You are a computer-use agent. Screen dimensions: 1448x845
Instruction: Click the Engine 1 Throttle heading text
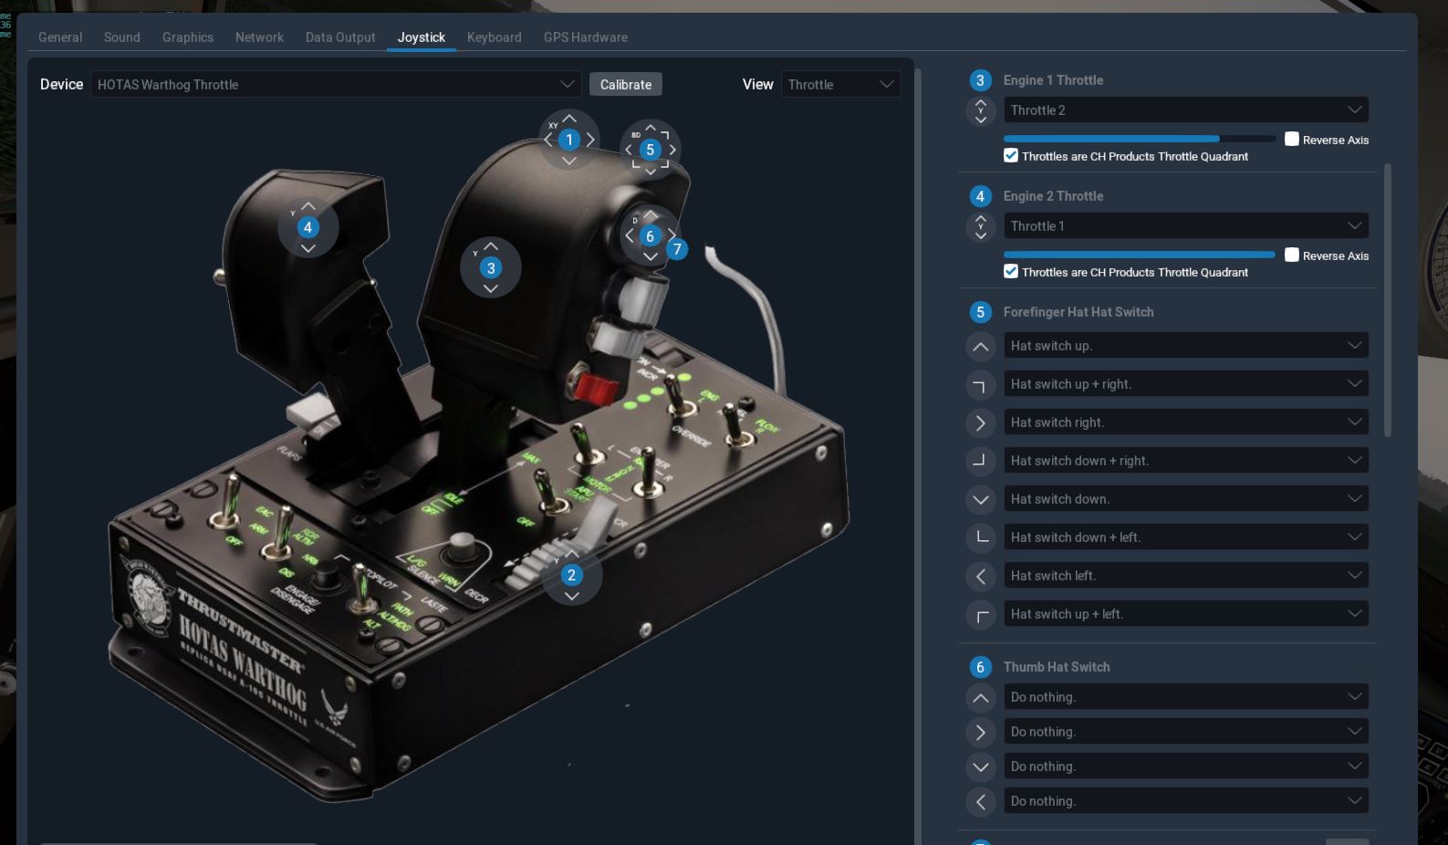point(1053,80)
